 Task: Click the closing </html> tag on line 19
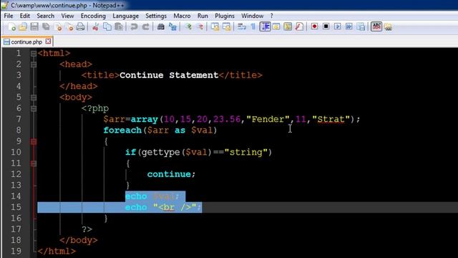click(57, 251)
